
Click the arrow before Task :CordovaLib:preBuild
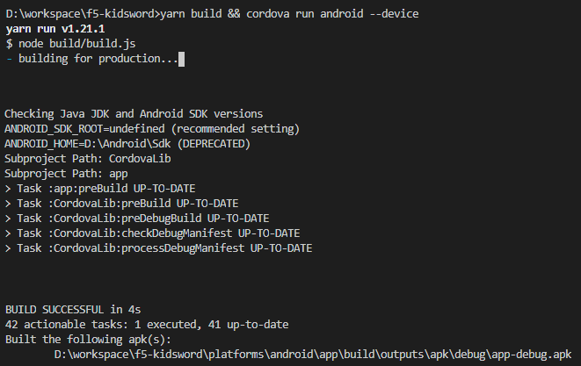(8, 204)
